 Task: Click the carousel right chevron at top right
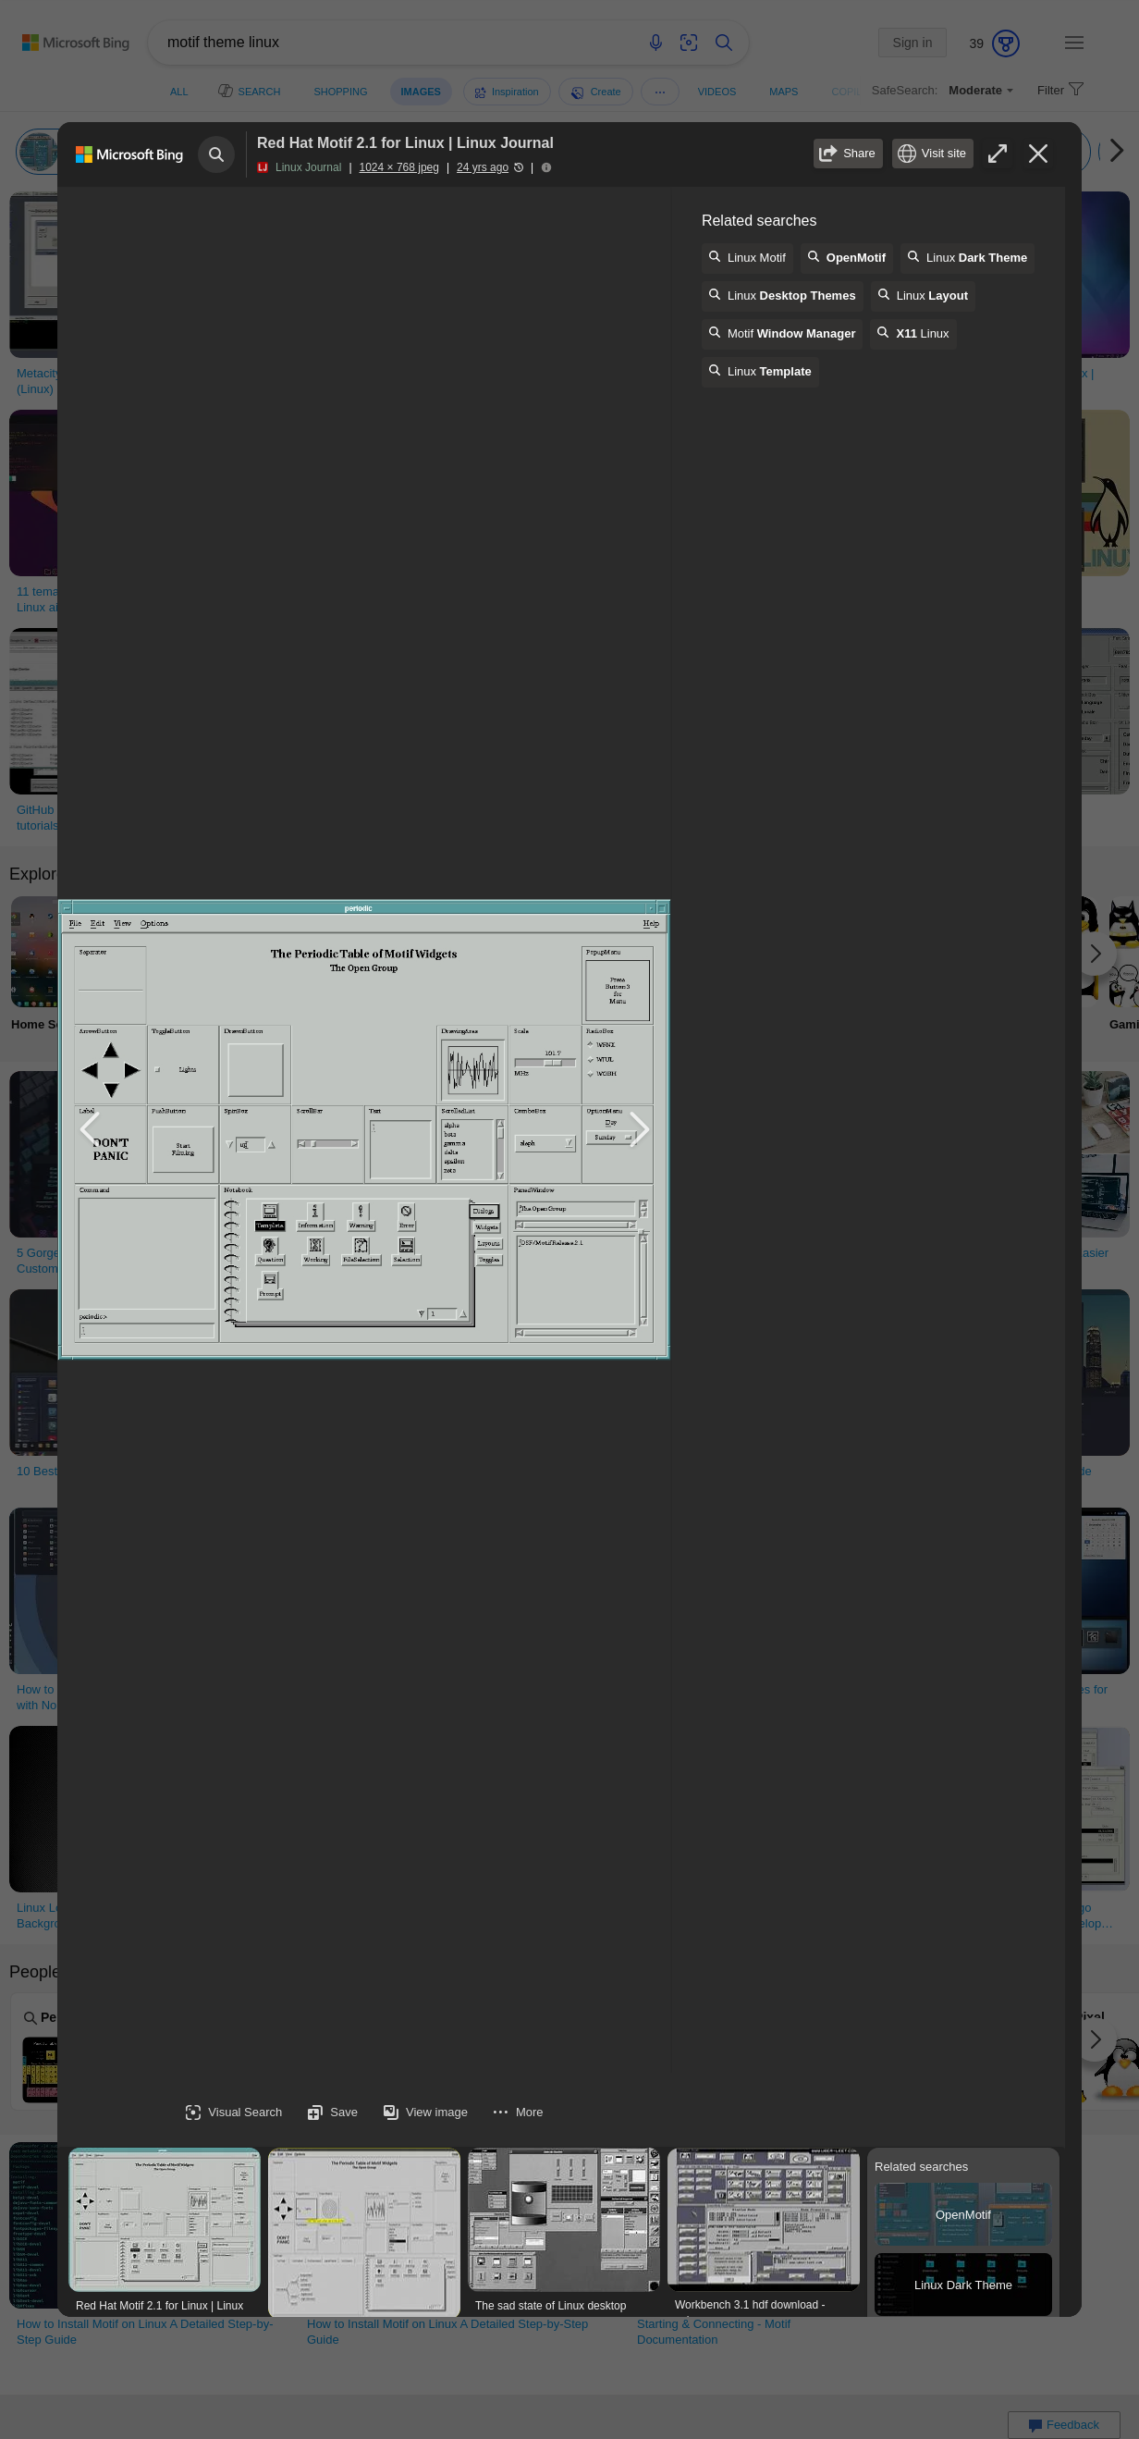[1116, 151]
